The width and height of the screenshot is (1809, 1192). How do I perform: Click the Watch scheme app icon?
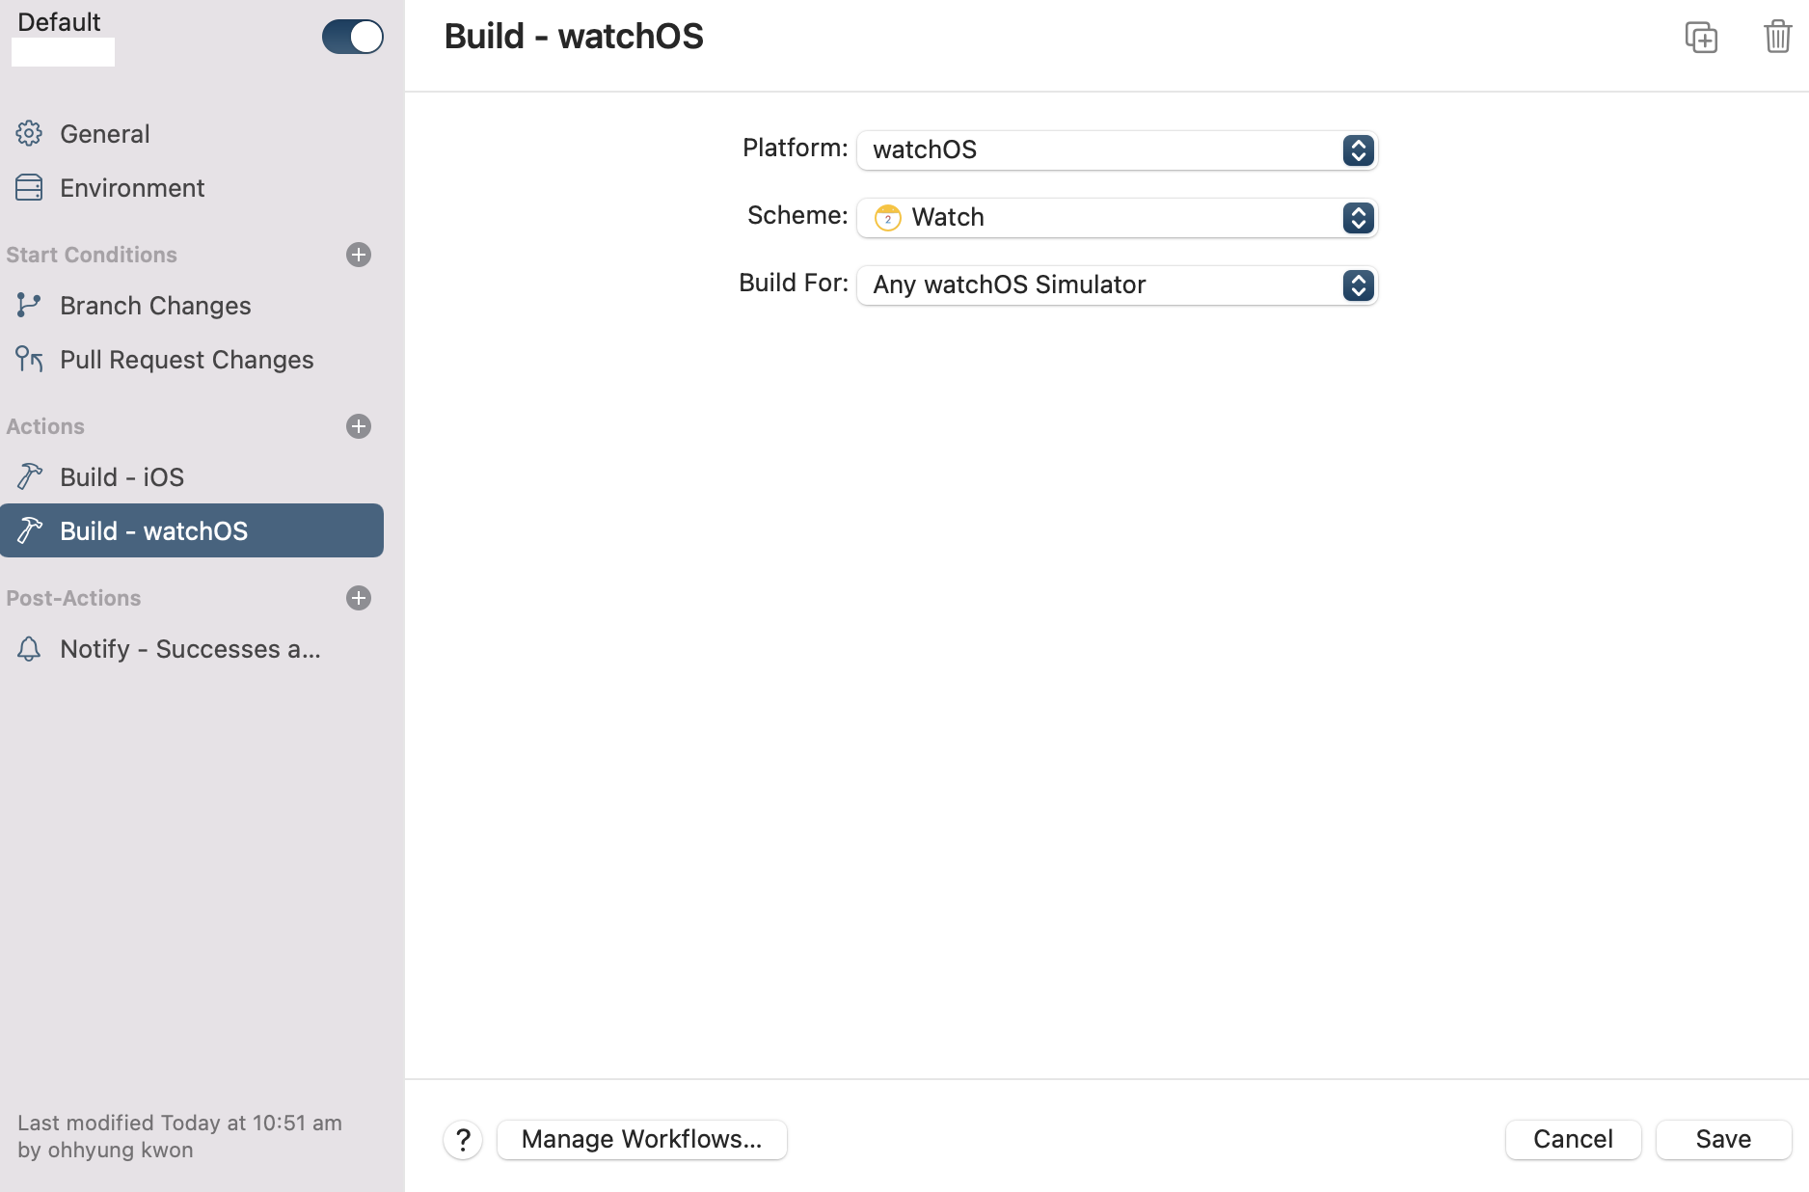(x=887, y=218)
